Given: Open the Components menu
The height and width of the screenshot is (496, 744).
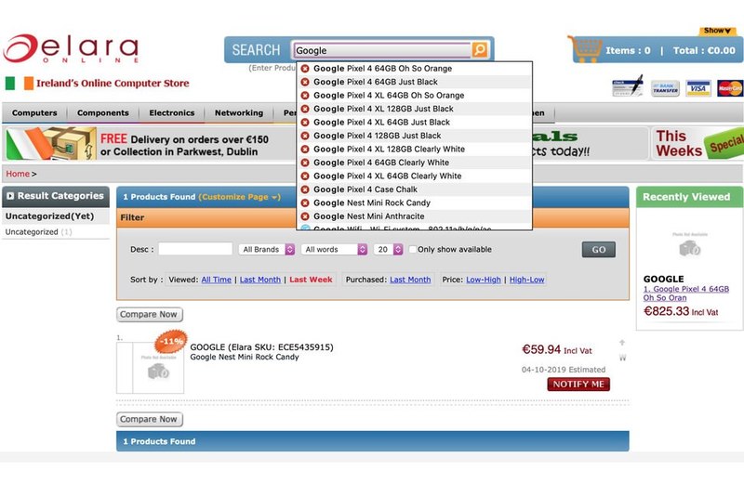Looking at the screenshot, I should (103, 112).
